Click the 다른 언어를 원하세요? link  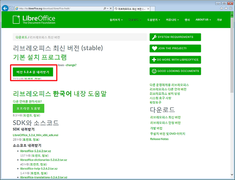pyautogui.click(x=27, y=102)
